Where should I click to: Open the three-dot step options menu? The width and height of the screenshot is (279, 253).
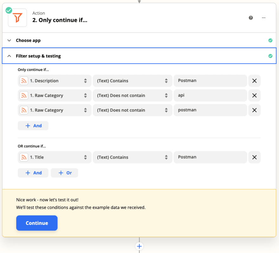tap(264, 18)
